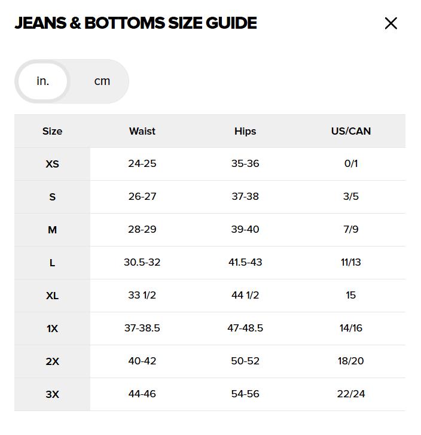Select the L size row label

52,263
